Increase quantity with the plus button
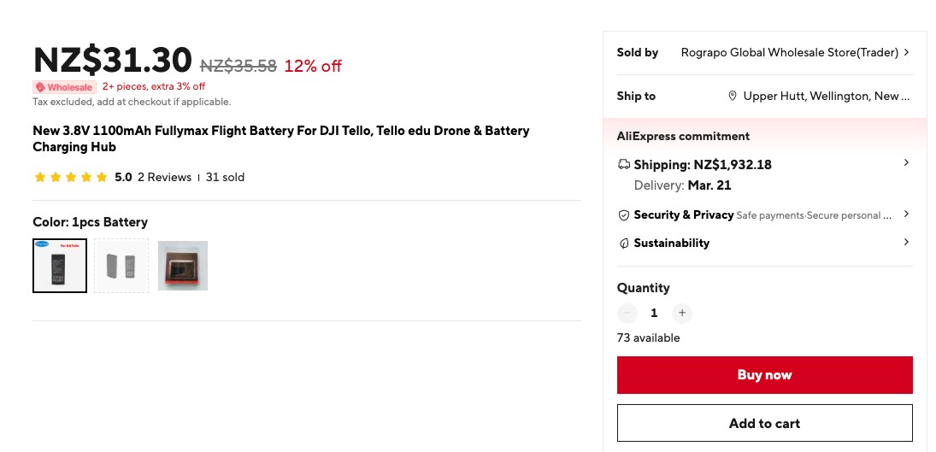Image resolution: width=936 pixels, height=452 pixels. [x=681, y=314]
